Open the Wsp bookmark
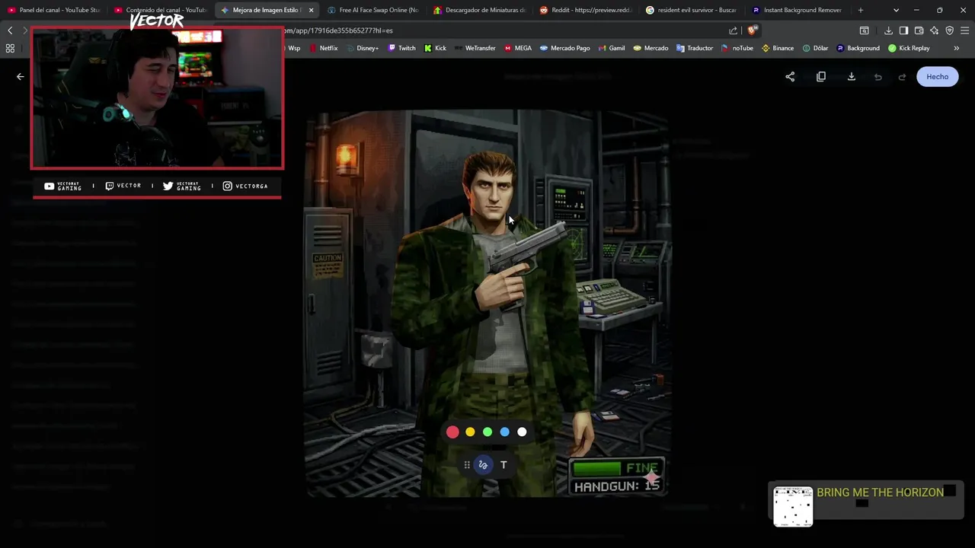The width and height of the screenshot is (975, 548). pos(294,48)
